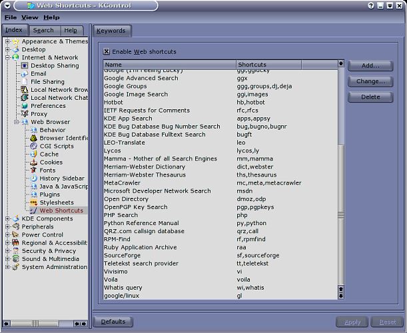Image resolution: width=407 pixels, height=333 pixels.
Task: Select the Keywords tab
Action: pos(111,31)
